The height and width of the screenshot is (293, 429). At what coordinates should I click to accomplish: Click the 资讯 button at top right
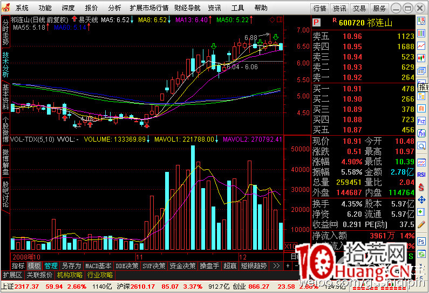[x=339, y=9]
